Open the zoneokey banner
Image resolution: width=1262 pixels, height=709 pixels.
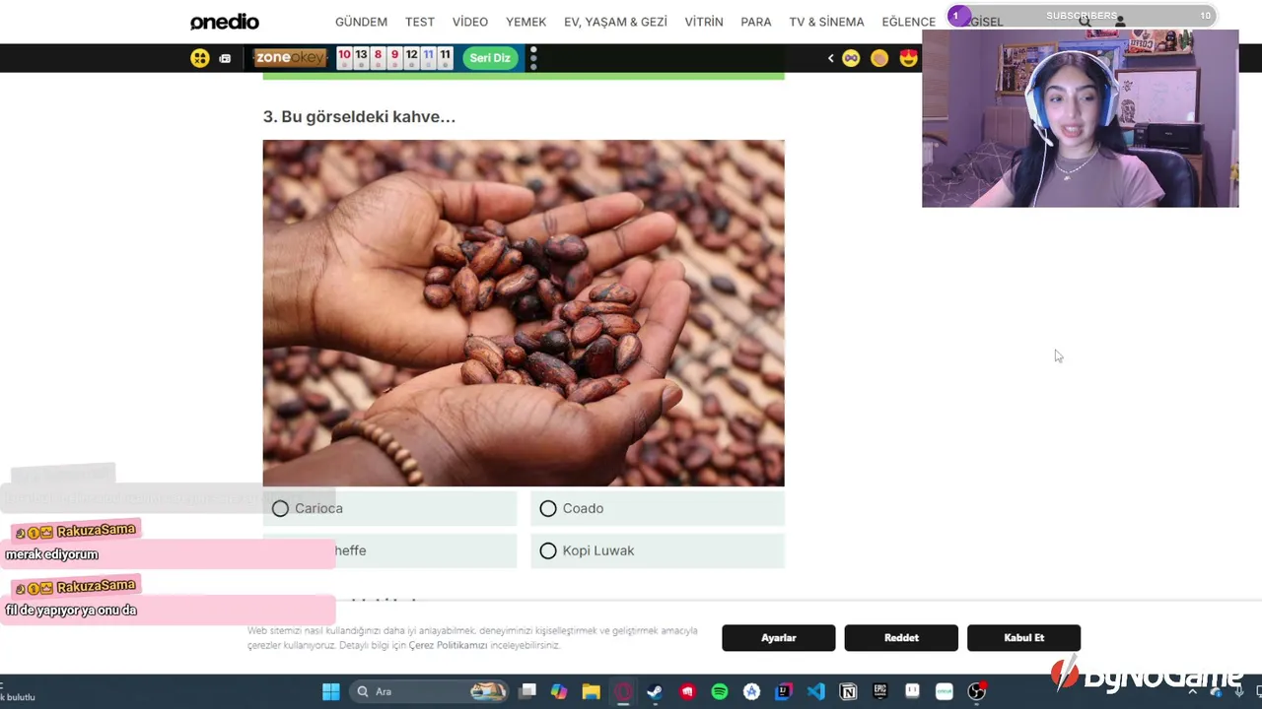pos(290,58)
